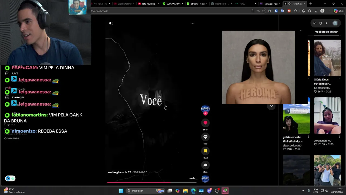The width and height of the screenshot is (346, 195).
Task: Open File Explorer from the taskbar
Action: pos(185,191)
